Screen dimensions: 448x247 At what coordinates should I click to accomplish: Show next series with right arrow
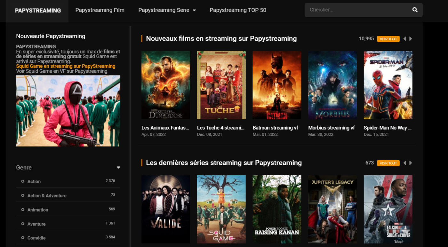[x=411, y=163]
